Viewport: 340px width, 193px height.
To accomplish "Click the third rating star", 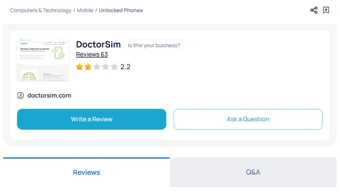I will tap(97, 67).
